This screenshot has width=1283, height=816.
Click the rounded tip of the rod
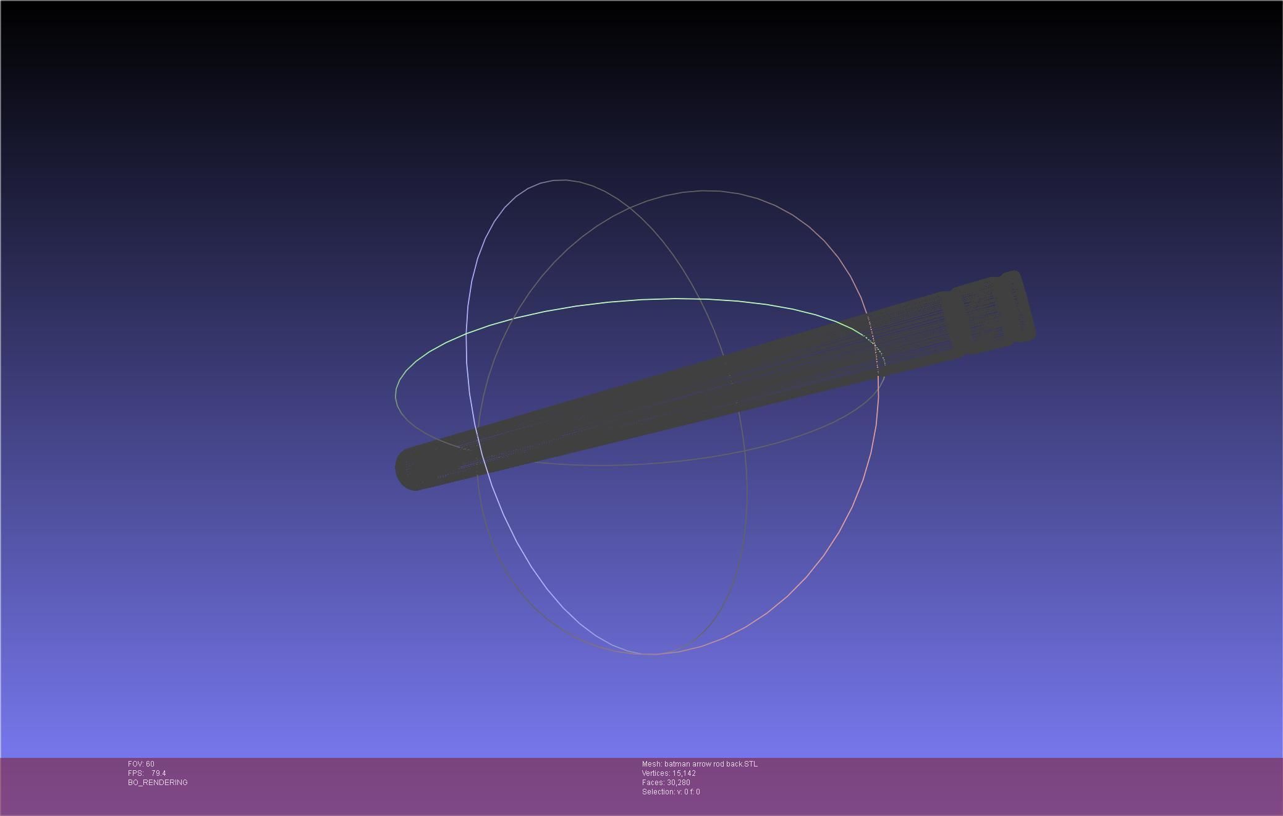(409, 469)
